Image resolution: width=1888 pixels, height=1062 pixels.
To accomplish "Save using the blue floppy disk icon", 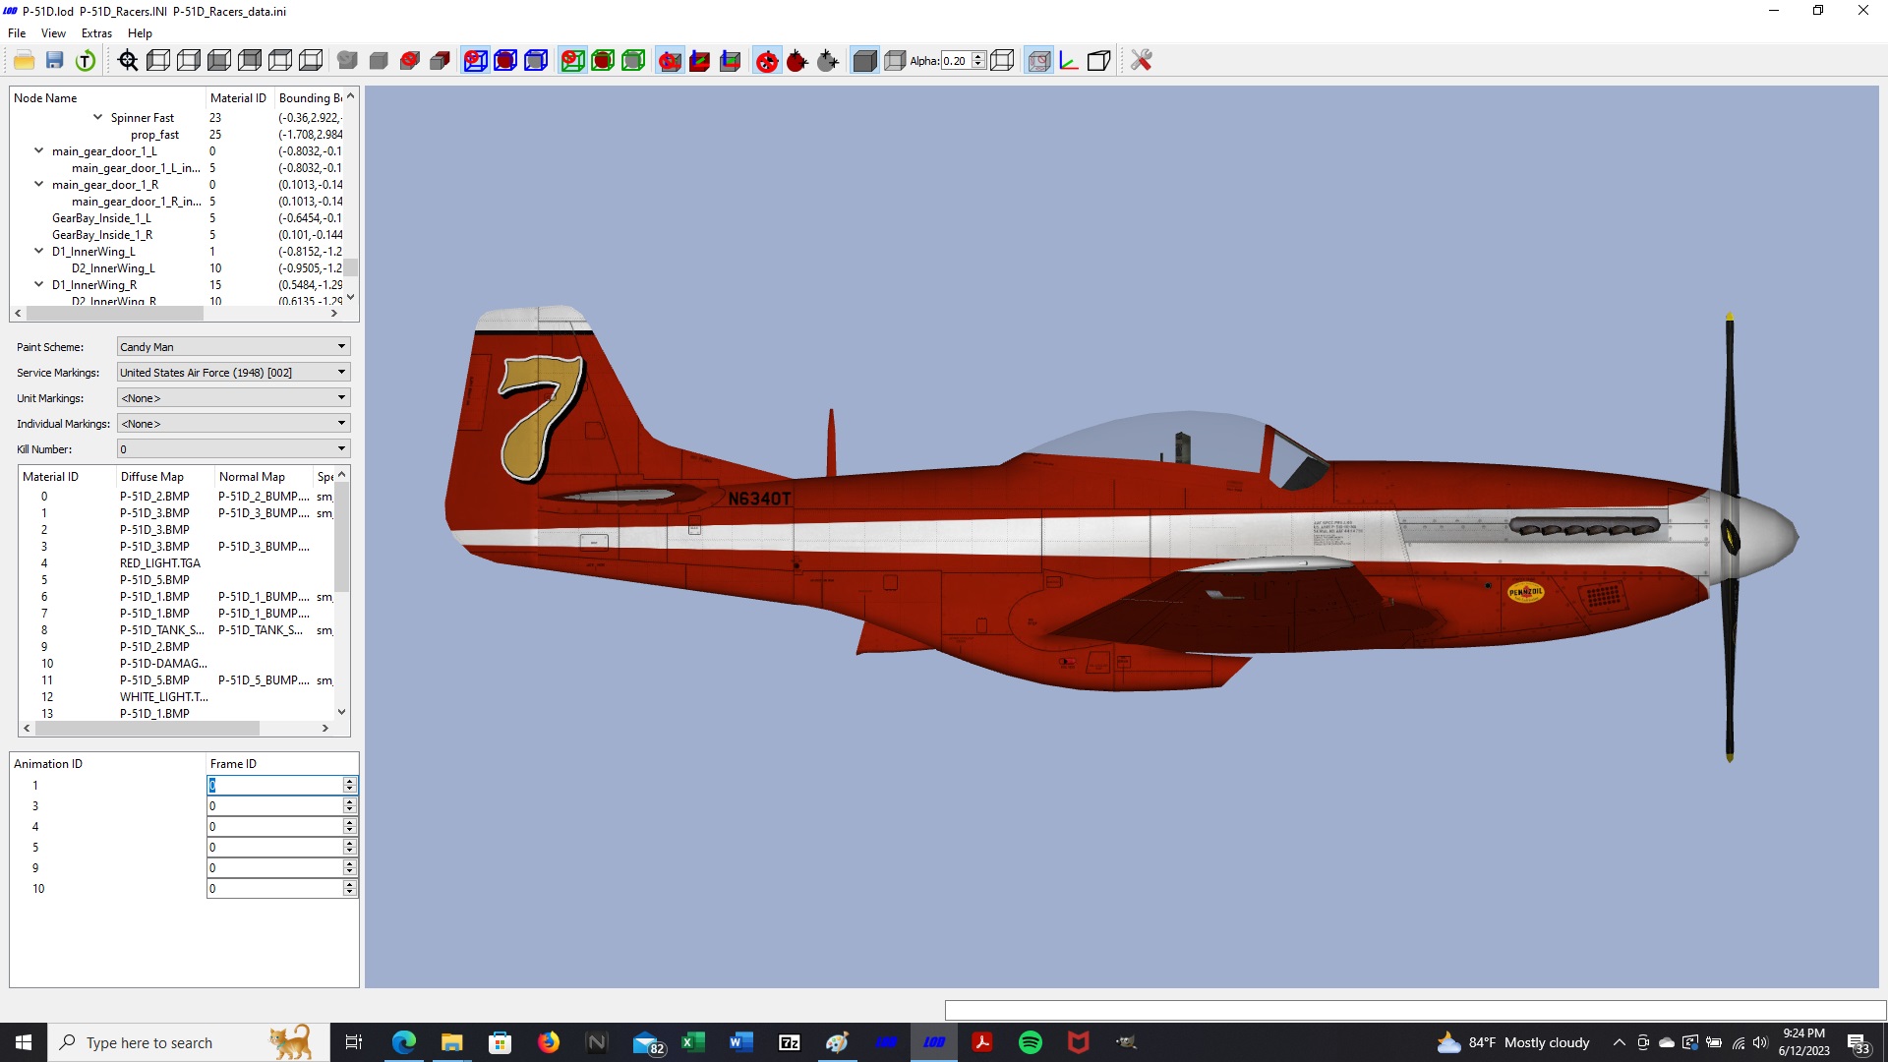I will pyautogui.click(x=55, y=61).
